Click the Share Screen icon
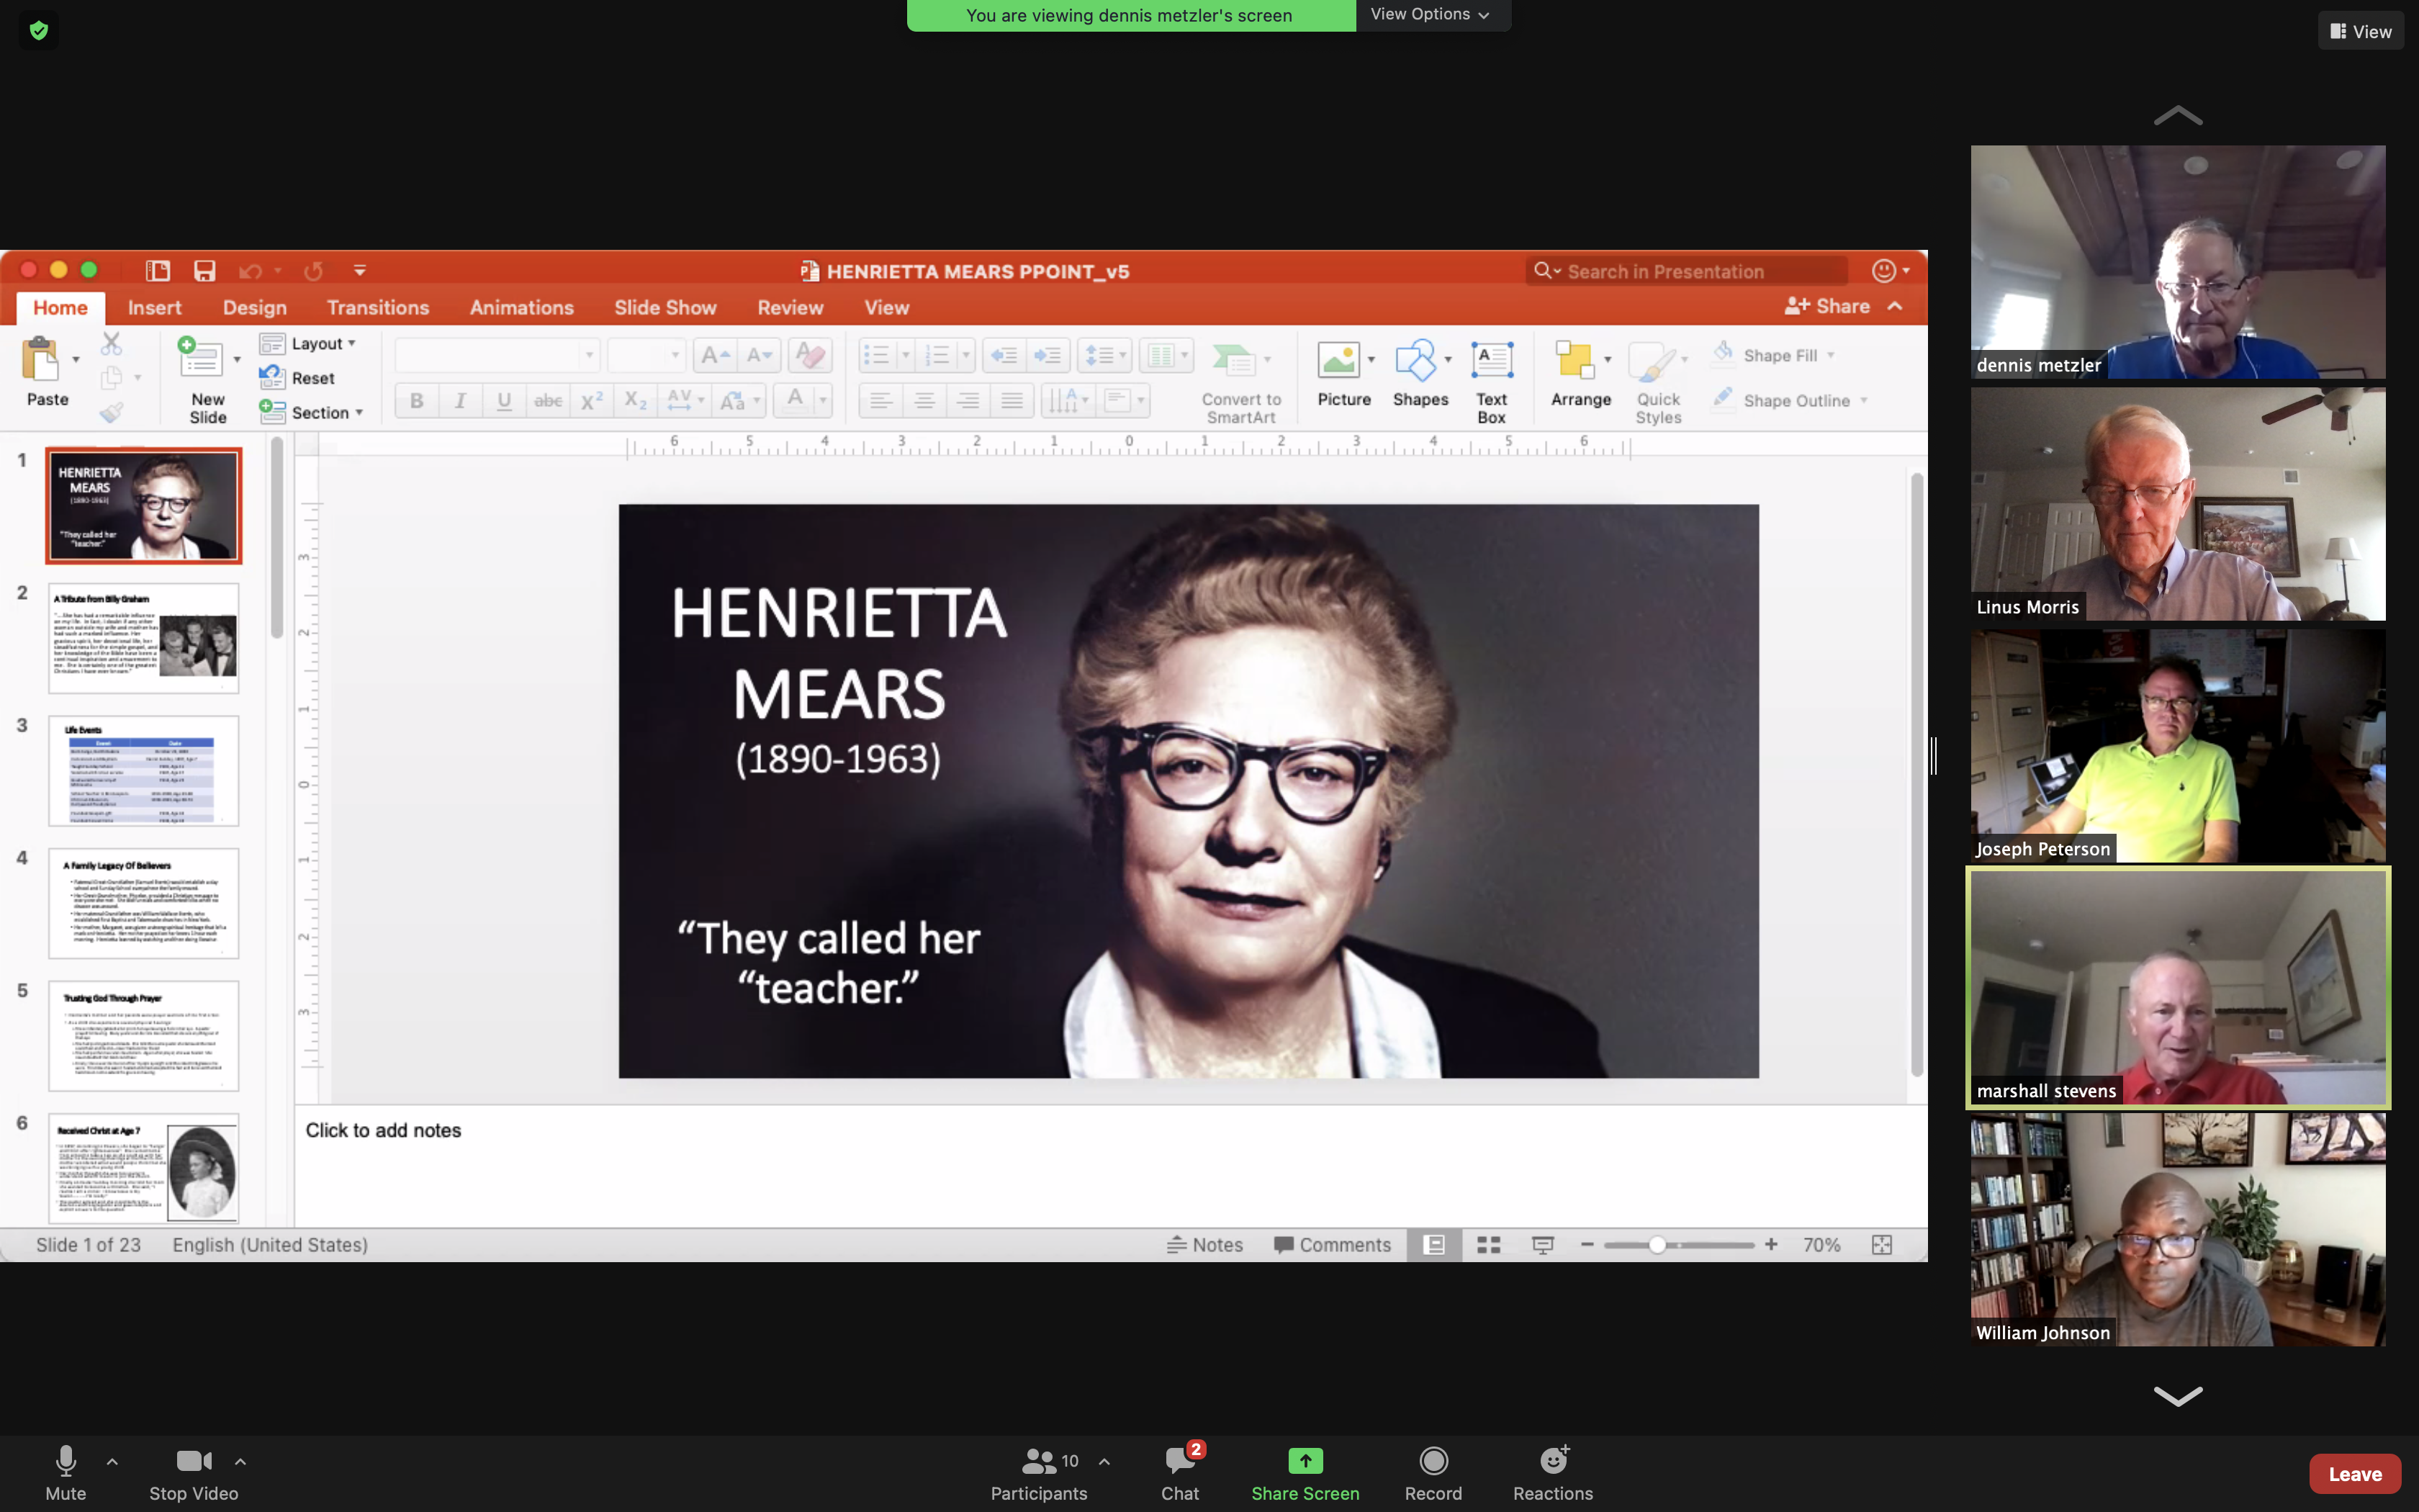The height and width of the screenshot is (1512, 2419). [x=1305, y=1461]
